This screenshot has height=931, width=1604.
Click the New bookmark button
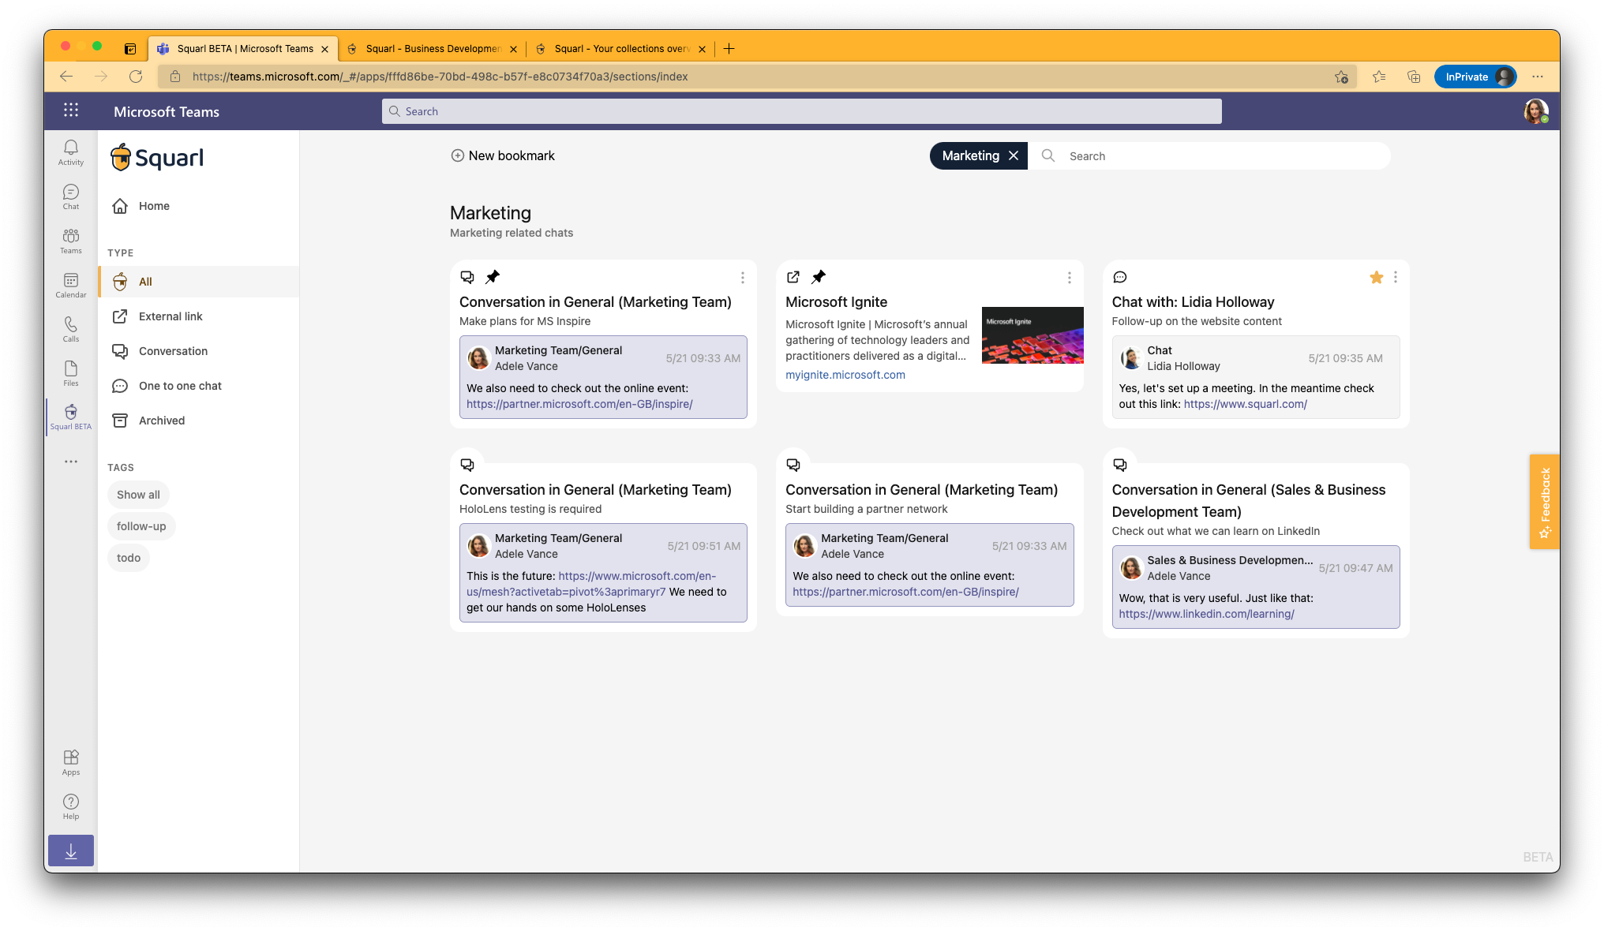click(x=503, y=156)
